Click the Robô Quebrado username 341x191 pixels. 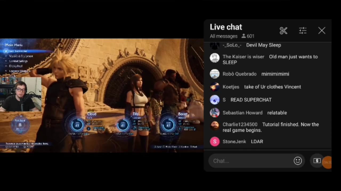click(239, 74)
